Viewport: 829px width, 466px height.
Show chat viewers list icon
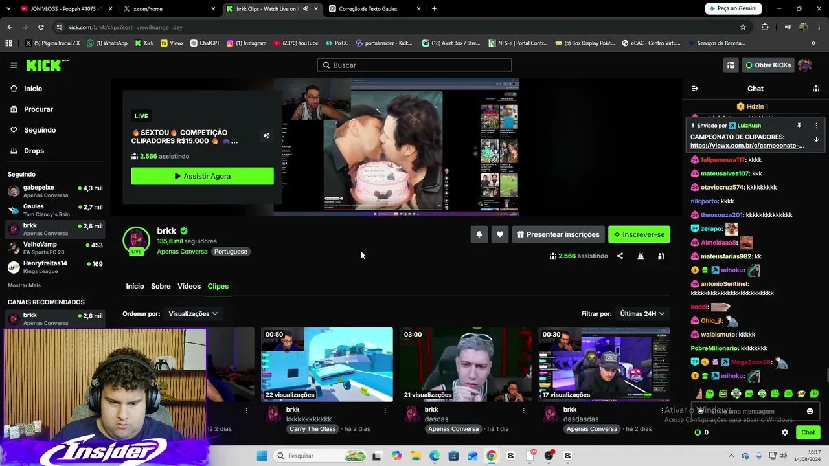(x=816, y=89)
